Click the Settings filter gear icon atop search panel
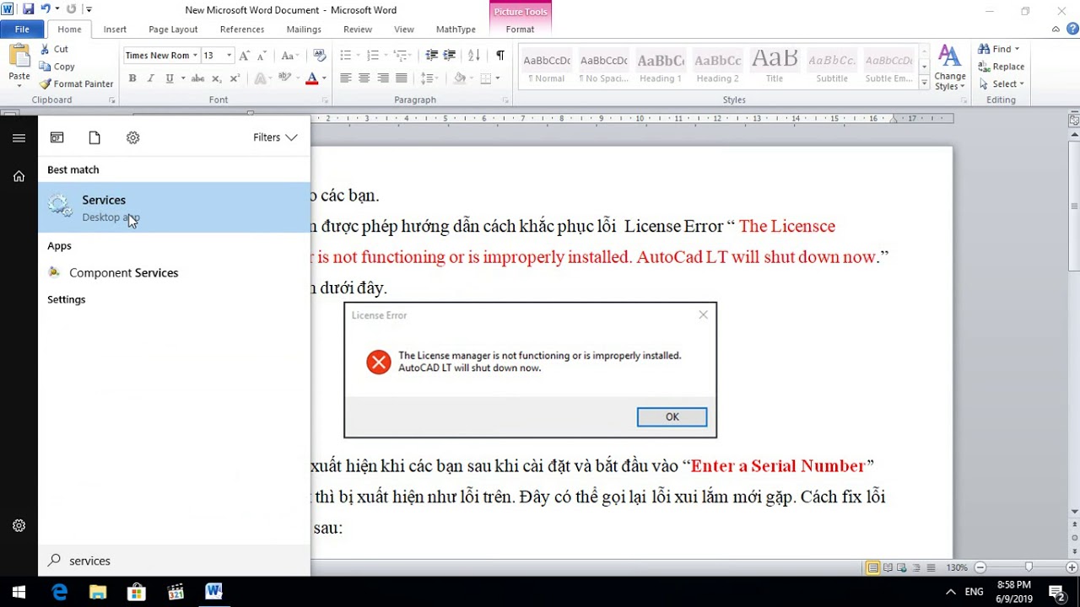Screen dimensions: 1080x607 tap(132, 137)
